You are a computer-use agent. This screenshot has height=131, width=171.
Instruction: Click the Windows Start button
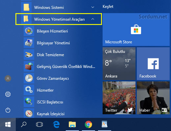click(8, 124)
